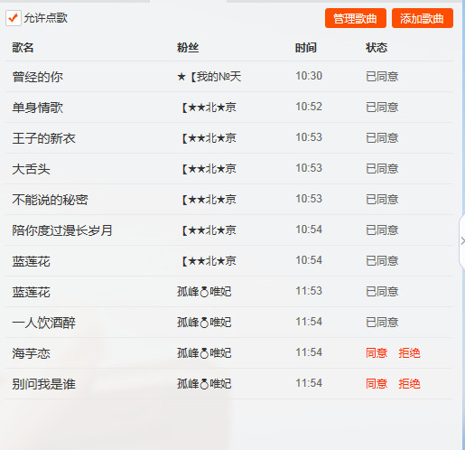Image resolution: width=465 pixels, height=450 pixels.
Task: Click 已同意 status for 曾经的你
Action: point(382,77)
